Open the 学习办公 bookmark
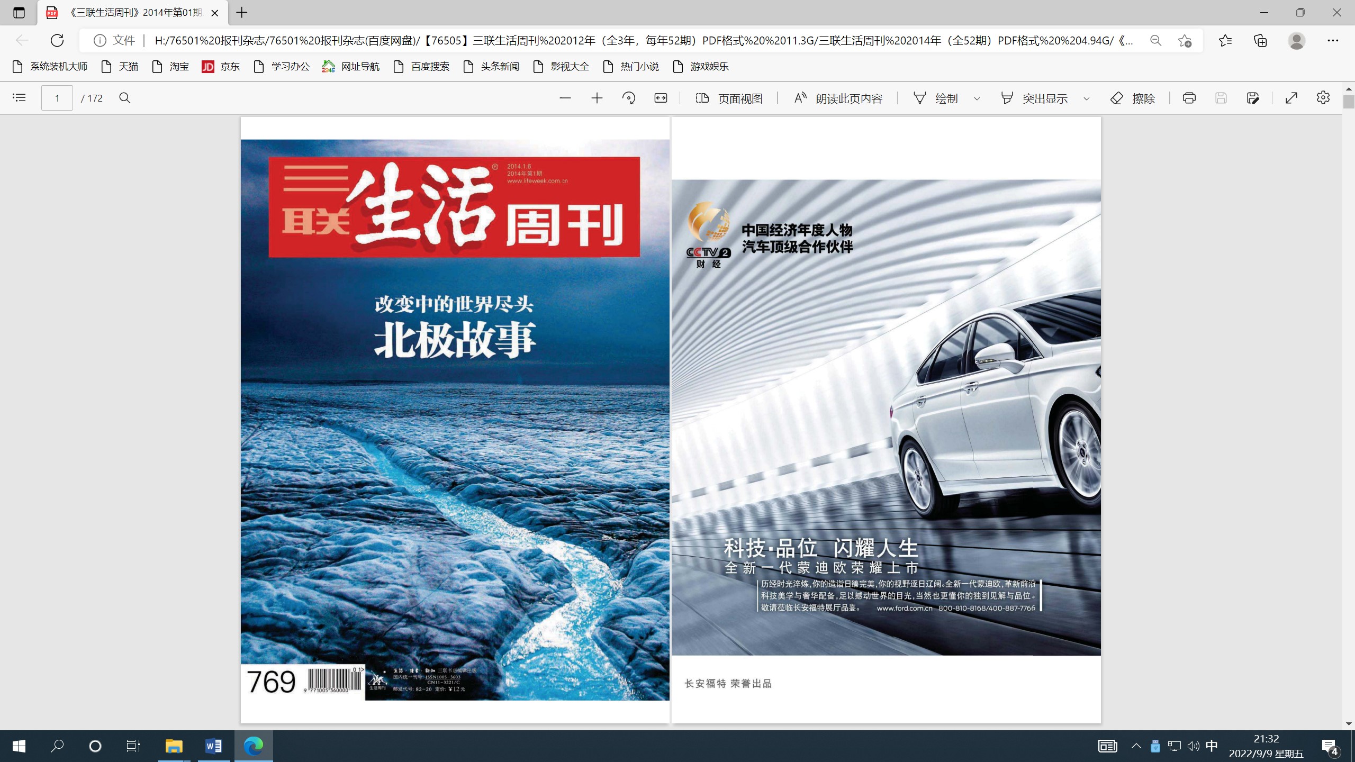 (x=282, y=67)
